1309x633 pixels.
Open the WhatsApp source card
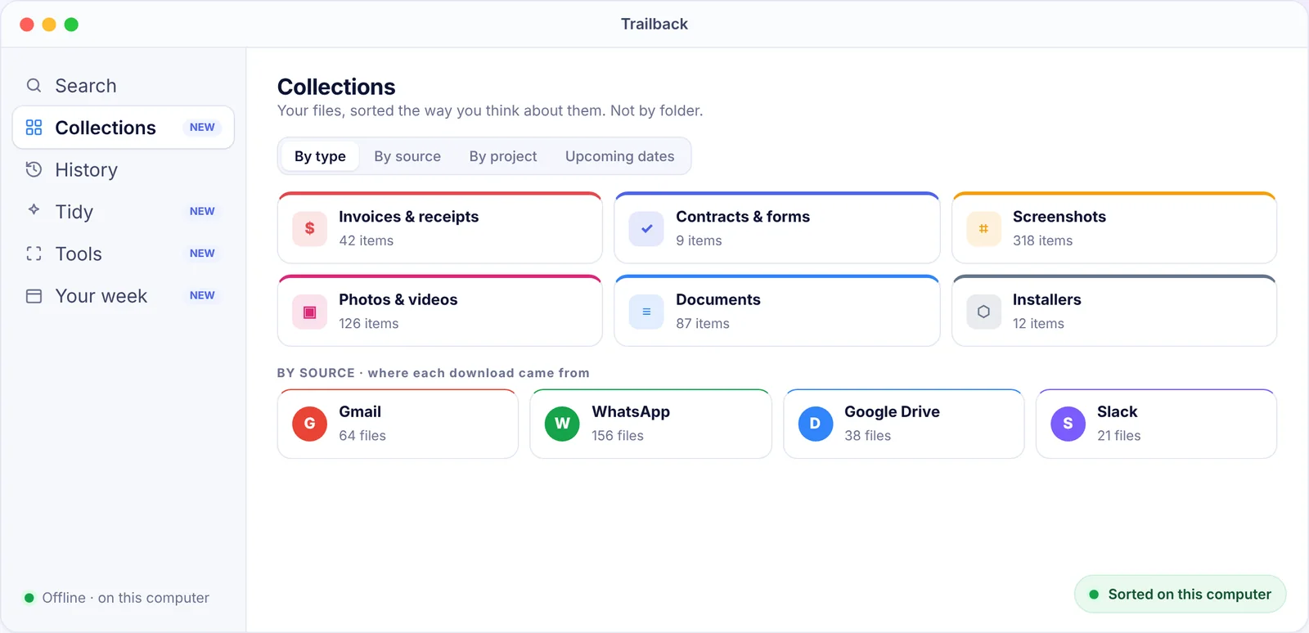[x=650, y=424]
